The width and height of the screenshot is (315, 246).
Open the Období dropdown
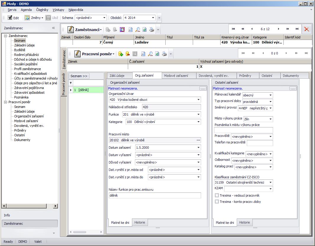pos(153,18)
